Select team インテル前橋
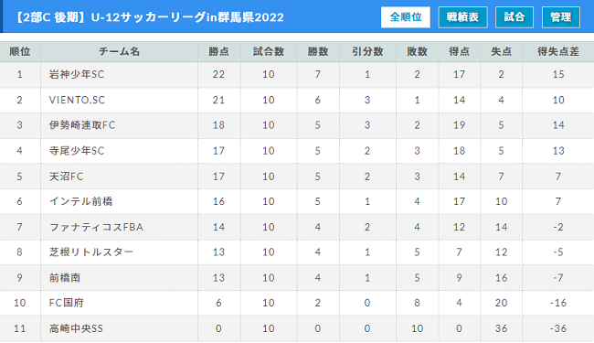Viewport: 594px width, 343px height. point(80,201)
